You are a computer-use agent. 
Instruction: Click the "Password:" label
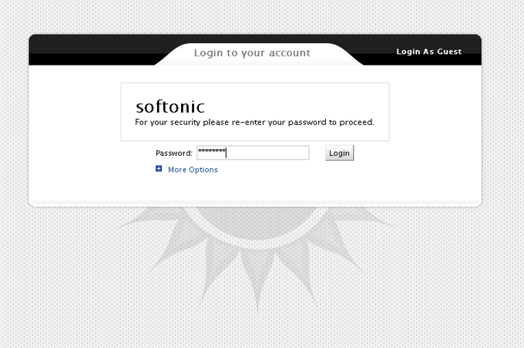(x=174, y=154)
